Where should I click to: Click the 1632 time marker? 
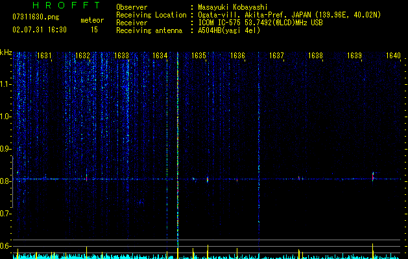click(x=82, y=56)
